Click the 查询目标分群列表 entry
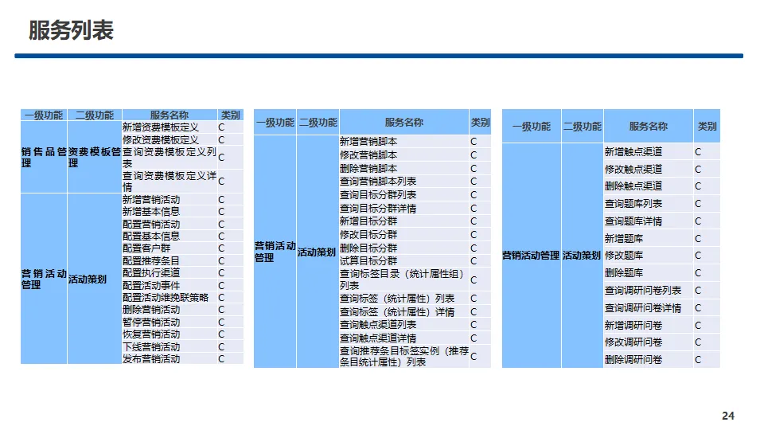The height and width of the screenshot is (430, 764). coord(404,195)
